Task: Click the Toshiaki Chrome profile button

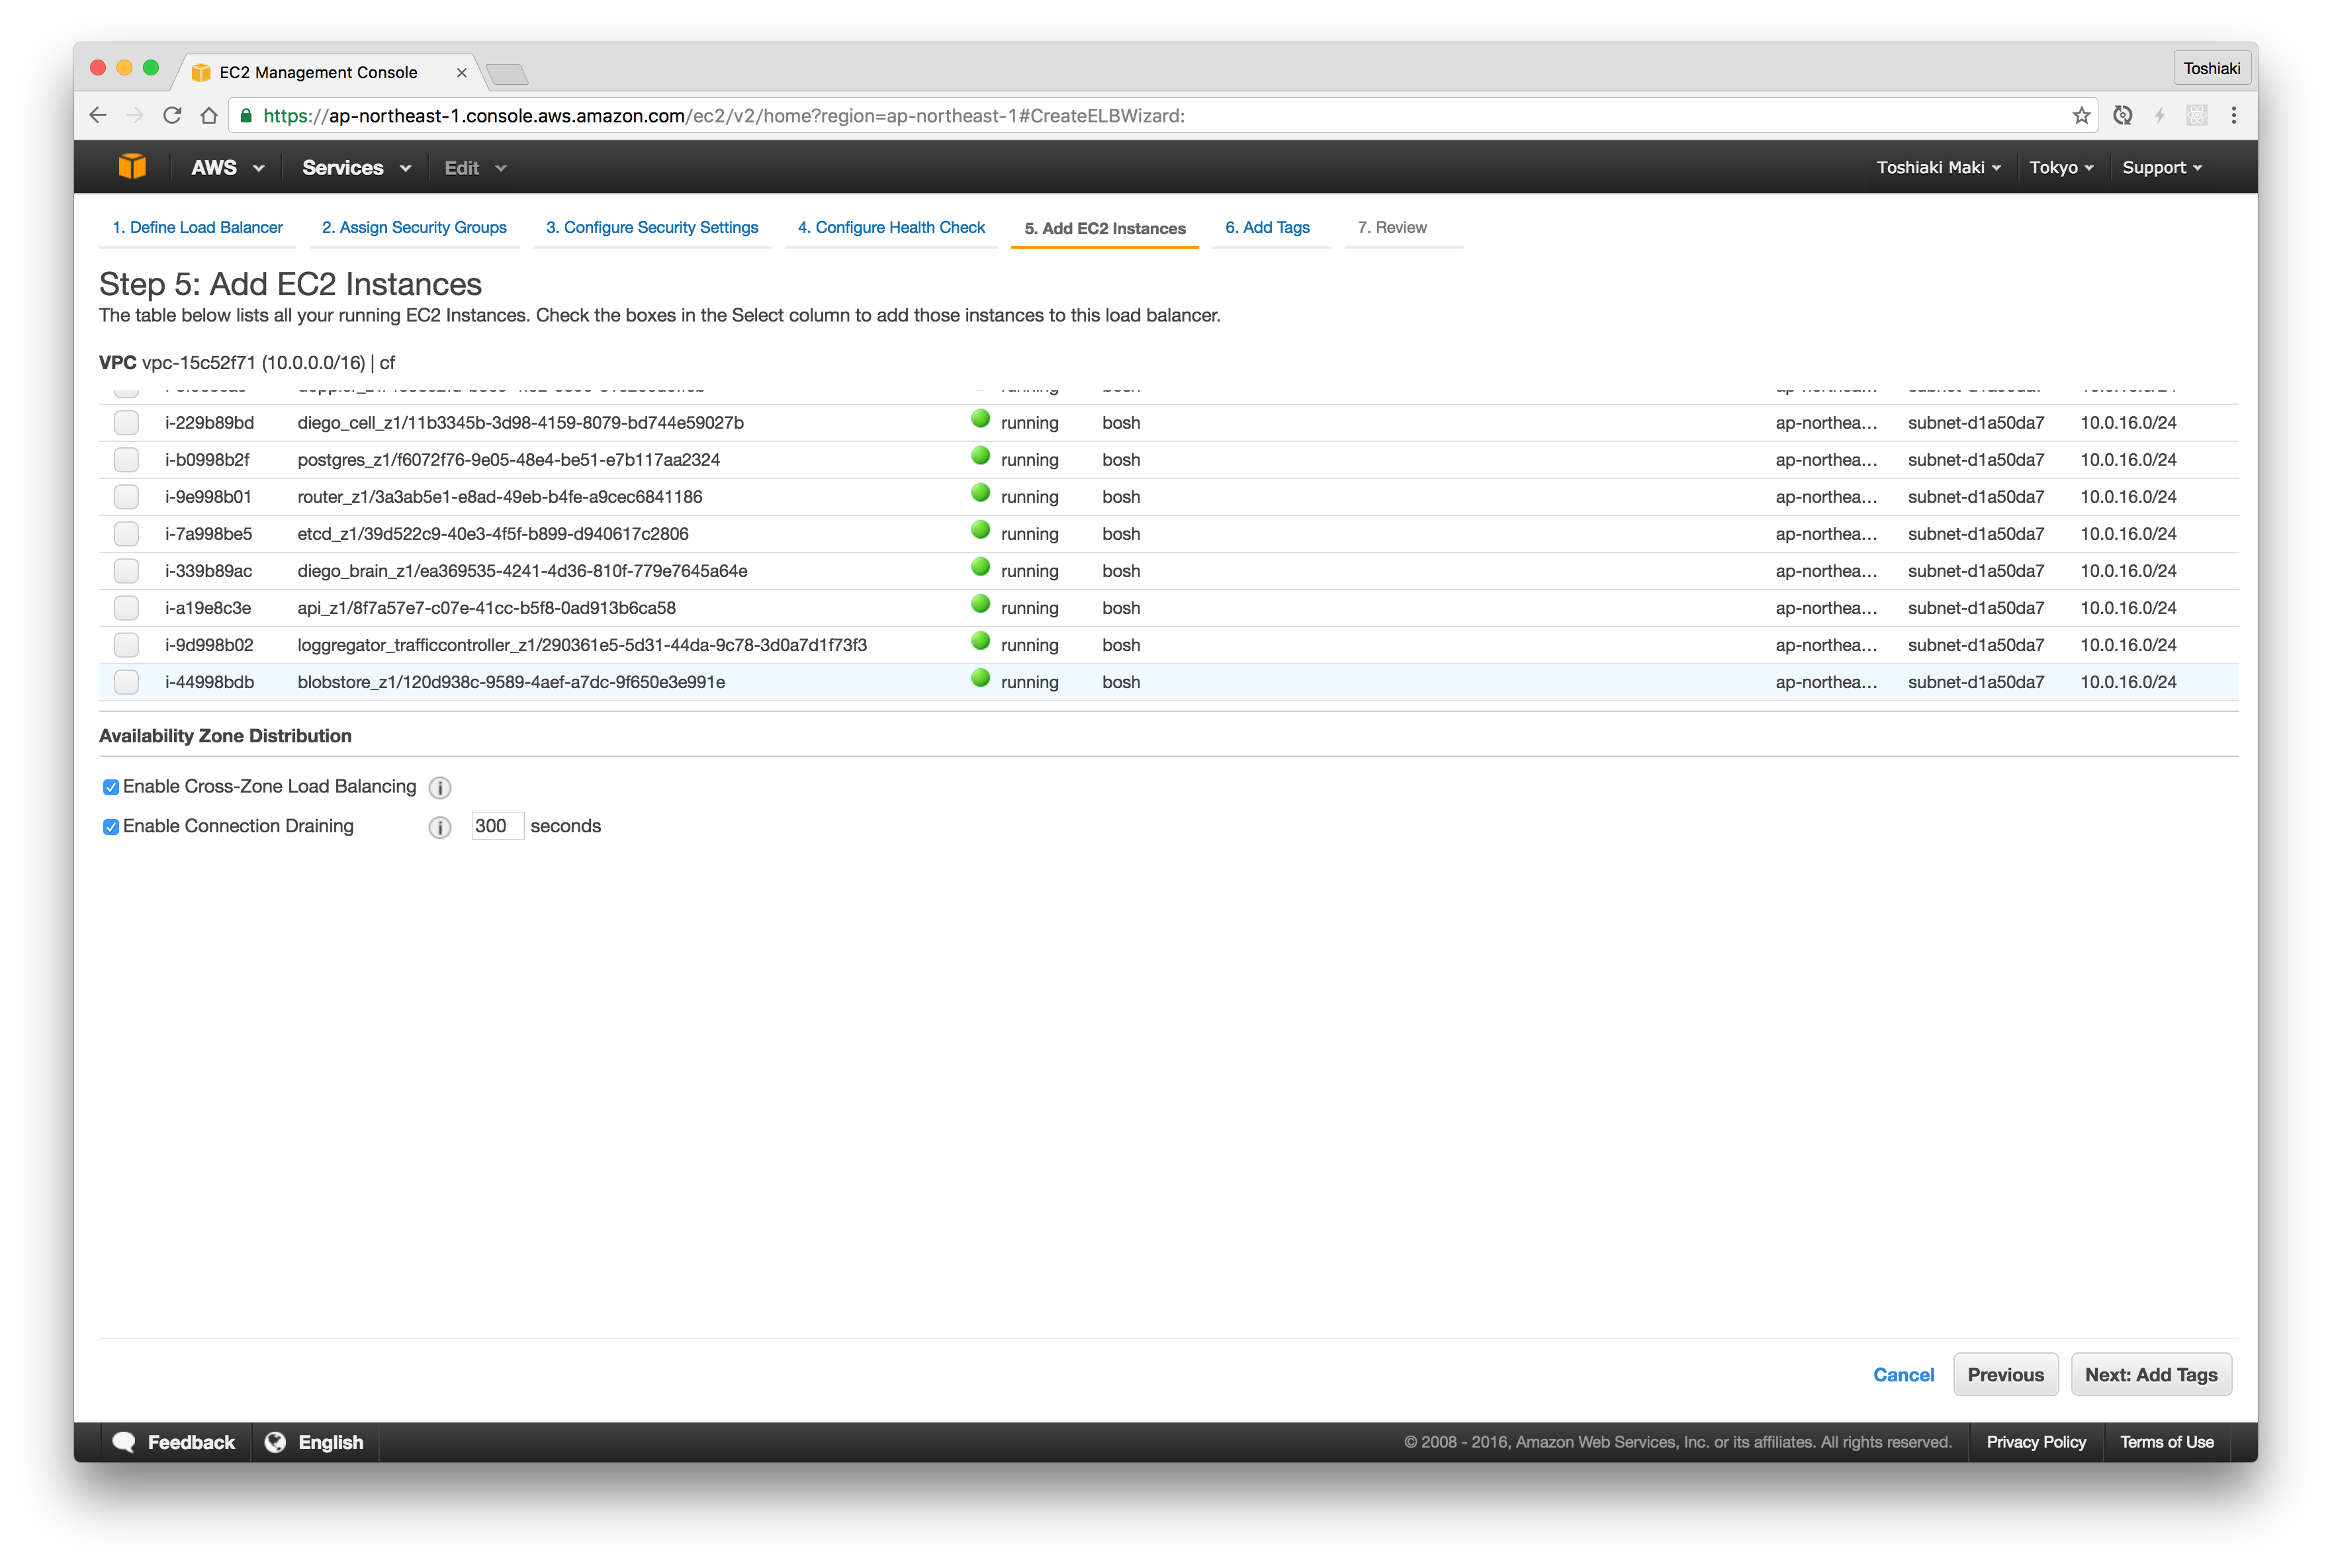Action: point(2211,68)
